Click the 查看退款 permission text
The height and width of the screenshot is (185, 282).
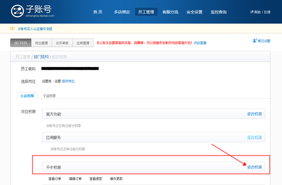[96, 179]
